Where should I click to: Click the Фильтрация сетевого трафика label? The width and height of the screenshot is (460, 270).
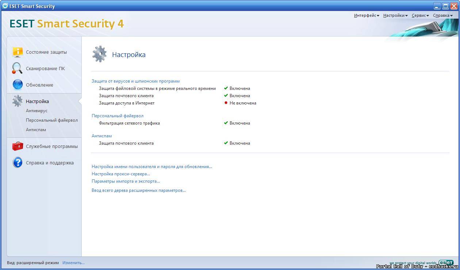(129, 123)
